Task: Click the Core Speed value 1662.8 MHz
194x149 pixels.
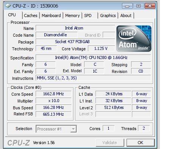Action: (x=53, y=94)
